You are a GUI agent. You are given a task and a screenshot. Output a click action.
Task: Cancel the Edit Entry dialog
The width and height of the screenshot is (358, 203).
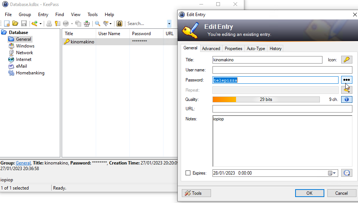click(x=341, y=193)
